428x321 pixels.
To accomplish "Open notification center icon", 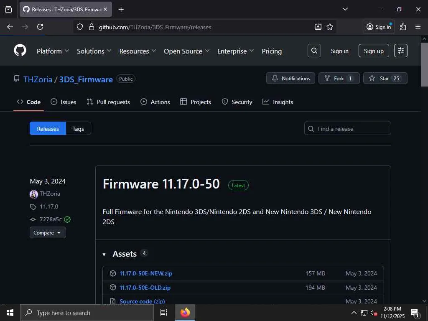I will [415, 313].
